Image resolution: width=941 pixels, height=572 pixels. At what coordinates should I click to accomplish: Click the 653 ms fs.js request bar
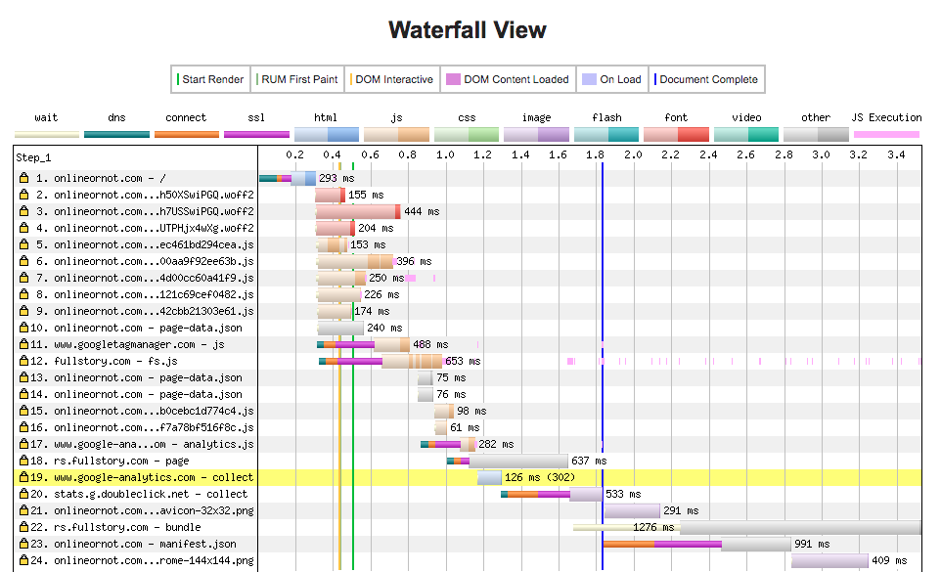(381, 361)
